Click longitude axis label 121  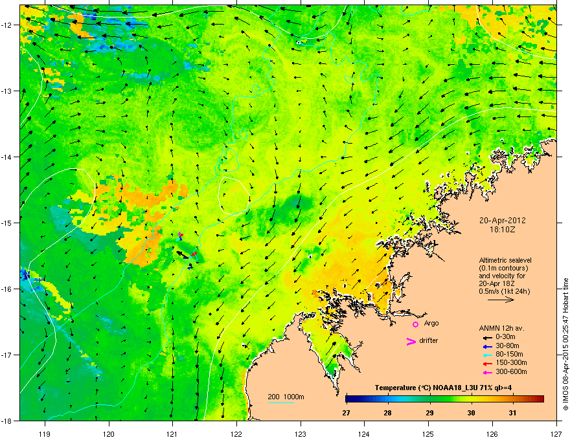172,434
